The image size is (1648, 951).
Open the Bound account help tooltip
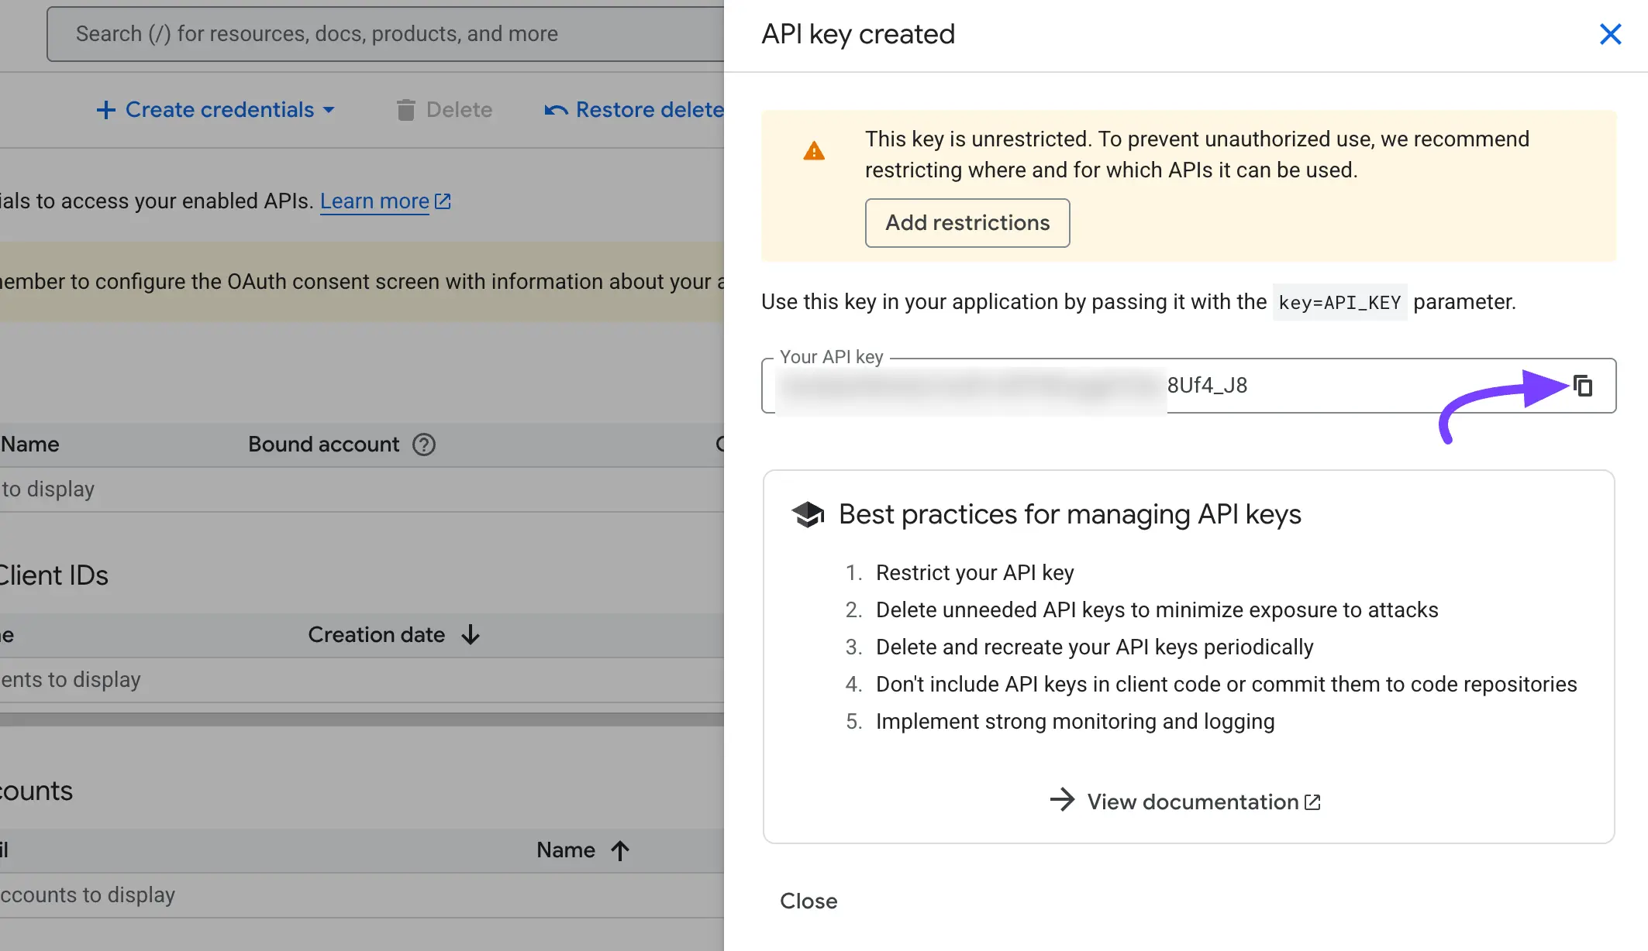423,445
